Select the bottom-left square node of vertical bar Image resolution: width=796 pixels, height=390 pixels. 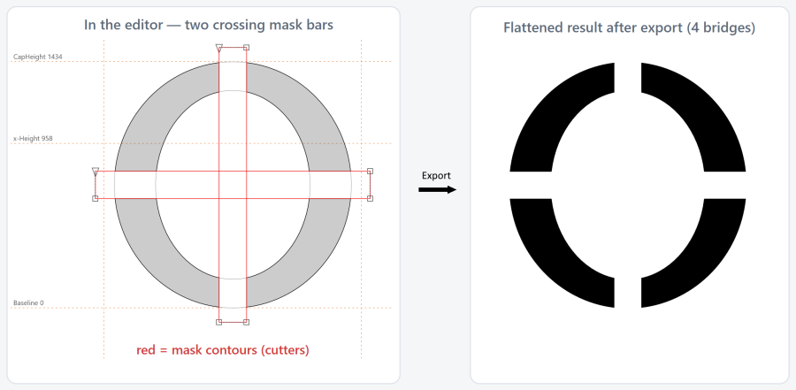(218, 322)
